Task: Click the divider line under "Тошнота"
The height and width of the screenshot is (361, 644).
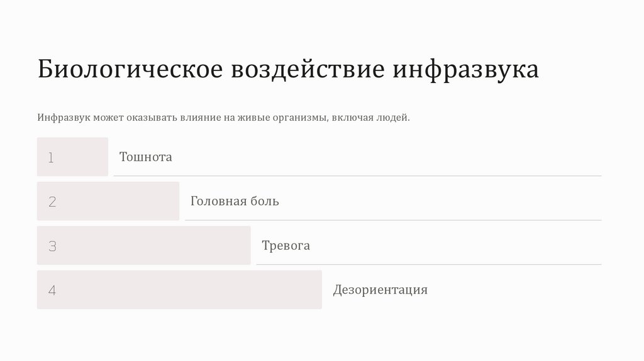Action: pyautogui.click(x=357, y=176)
